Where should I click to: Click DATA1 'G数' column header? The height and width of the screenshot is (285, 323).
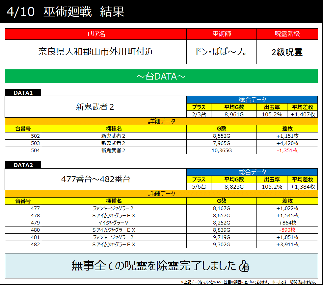pos(222,129)
